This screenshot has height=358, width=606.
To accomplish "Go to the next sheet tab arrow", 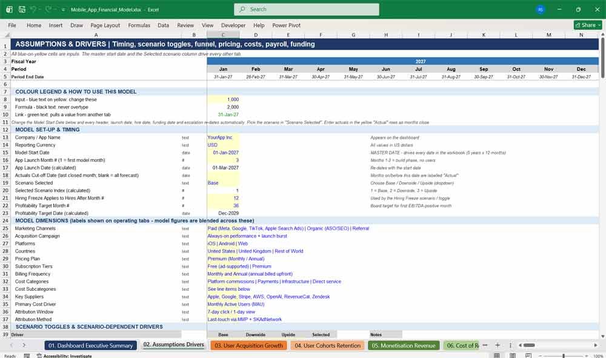I will point(24,345).
